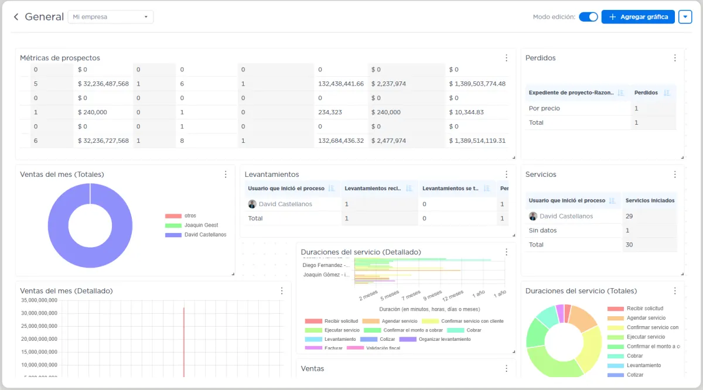Open the Mi empresa company dropdown

click(111, 17)
